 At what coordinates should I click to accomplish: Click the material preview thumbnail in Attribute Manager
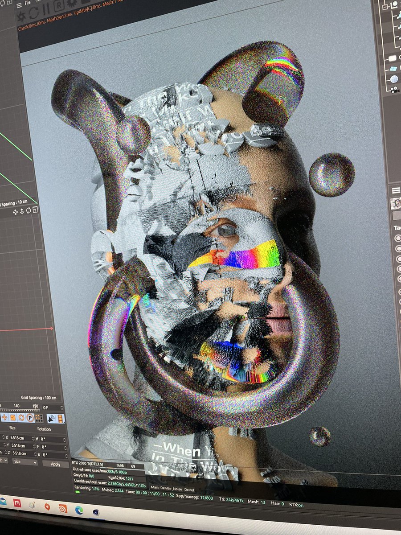point(396,203)
